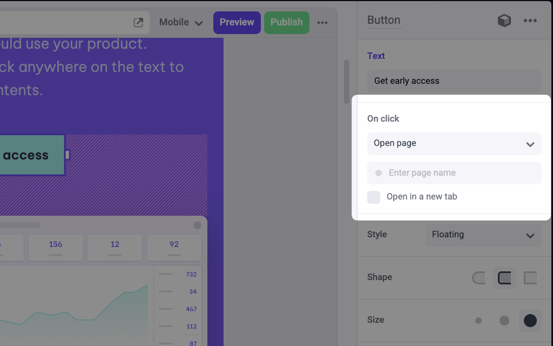This screenshot has width=553, height=346.
Task: Open the Floating style dropdown
Action: click(x=483, y=235)
